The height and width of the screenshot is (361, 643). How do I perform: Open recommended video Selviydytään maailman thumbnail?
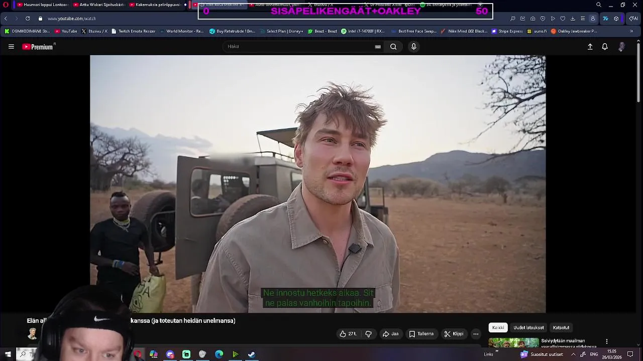pyautogui.click(x=513, y=343)
